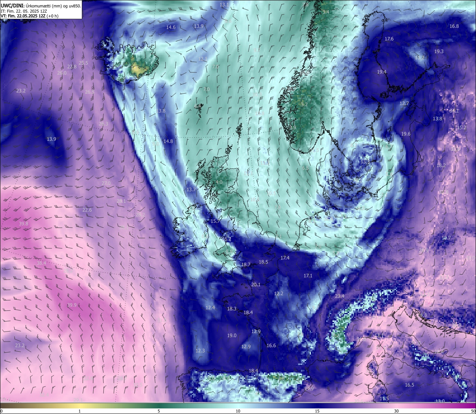476x414 pixels.
Task: Click the color scale label '15'
Action: [x=317, y=411]
